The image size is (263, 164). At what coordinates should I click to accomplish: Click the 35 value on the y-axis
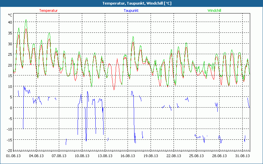(x=10, y=33)
